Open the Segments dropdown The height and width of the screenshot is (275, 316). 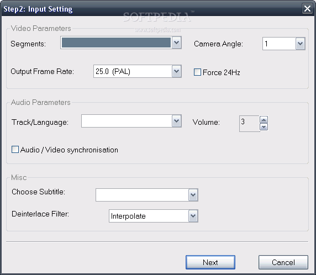(177, 43)
